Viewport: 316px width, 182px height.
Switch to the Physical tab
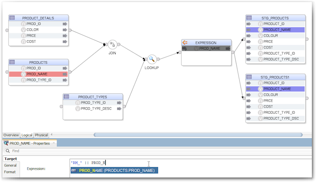pos(41,135)
